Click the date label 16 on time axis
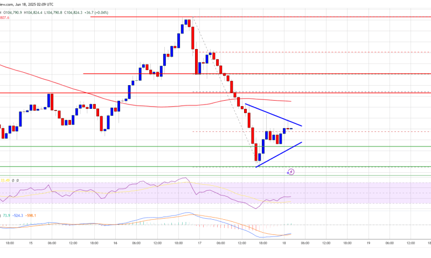431x258 pixels. pyautogui.click(x=115, y=243)
